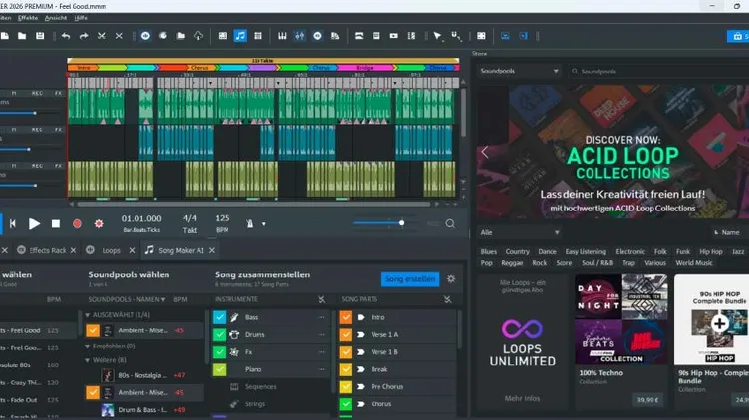Click the magnifier icon beside zoom slider
Screen dimensions: 749x420
[450, 224]
